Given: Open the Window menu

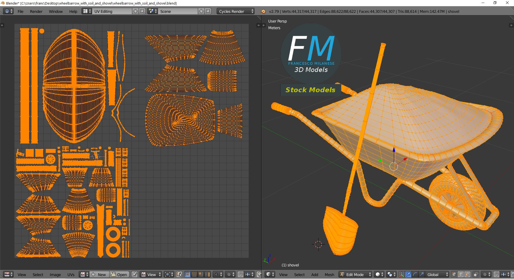Looking at the screenshot, I should 56,12.
